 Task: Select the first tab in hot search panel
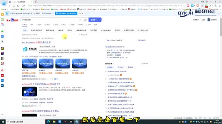click(110, 68)
